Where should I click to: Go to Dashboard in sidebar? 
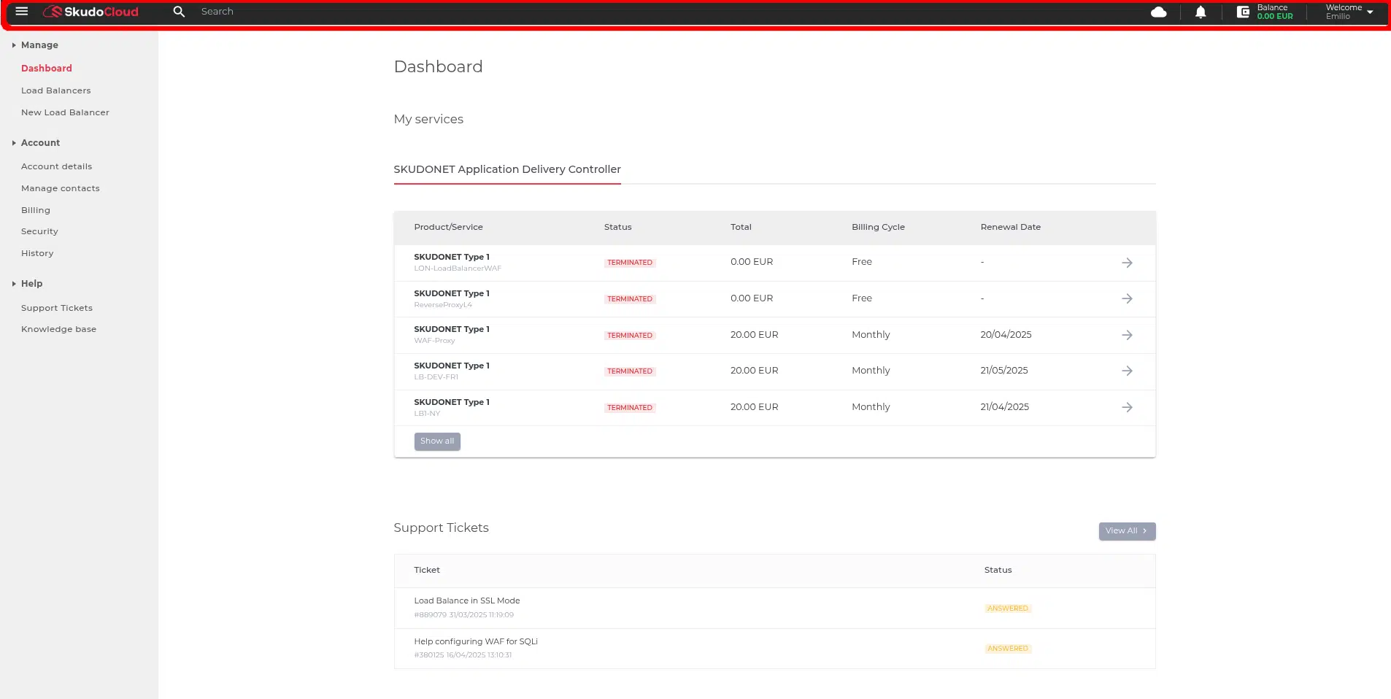point(47,69)
